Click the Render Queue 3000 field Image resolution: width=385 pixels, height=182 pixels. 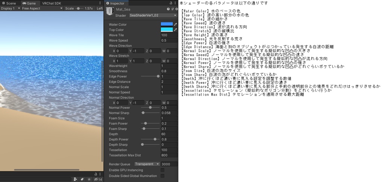pyautogui.click(x=169, y=164)
